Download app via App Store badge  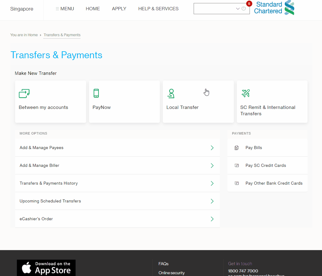click(46, 268)
